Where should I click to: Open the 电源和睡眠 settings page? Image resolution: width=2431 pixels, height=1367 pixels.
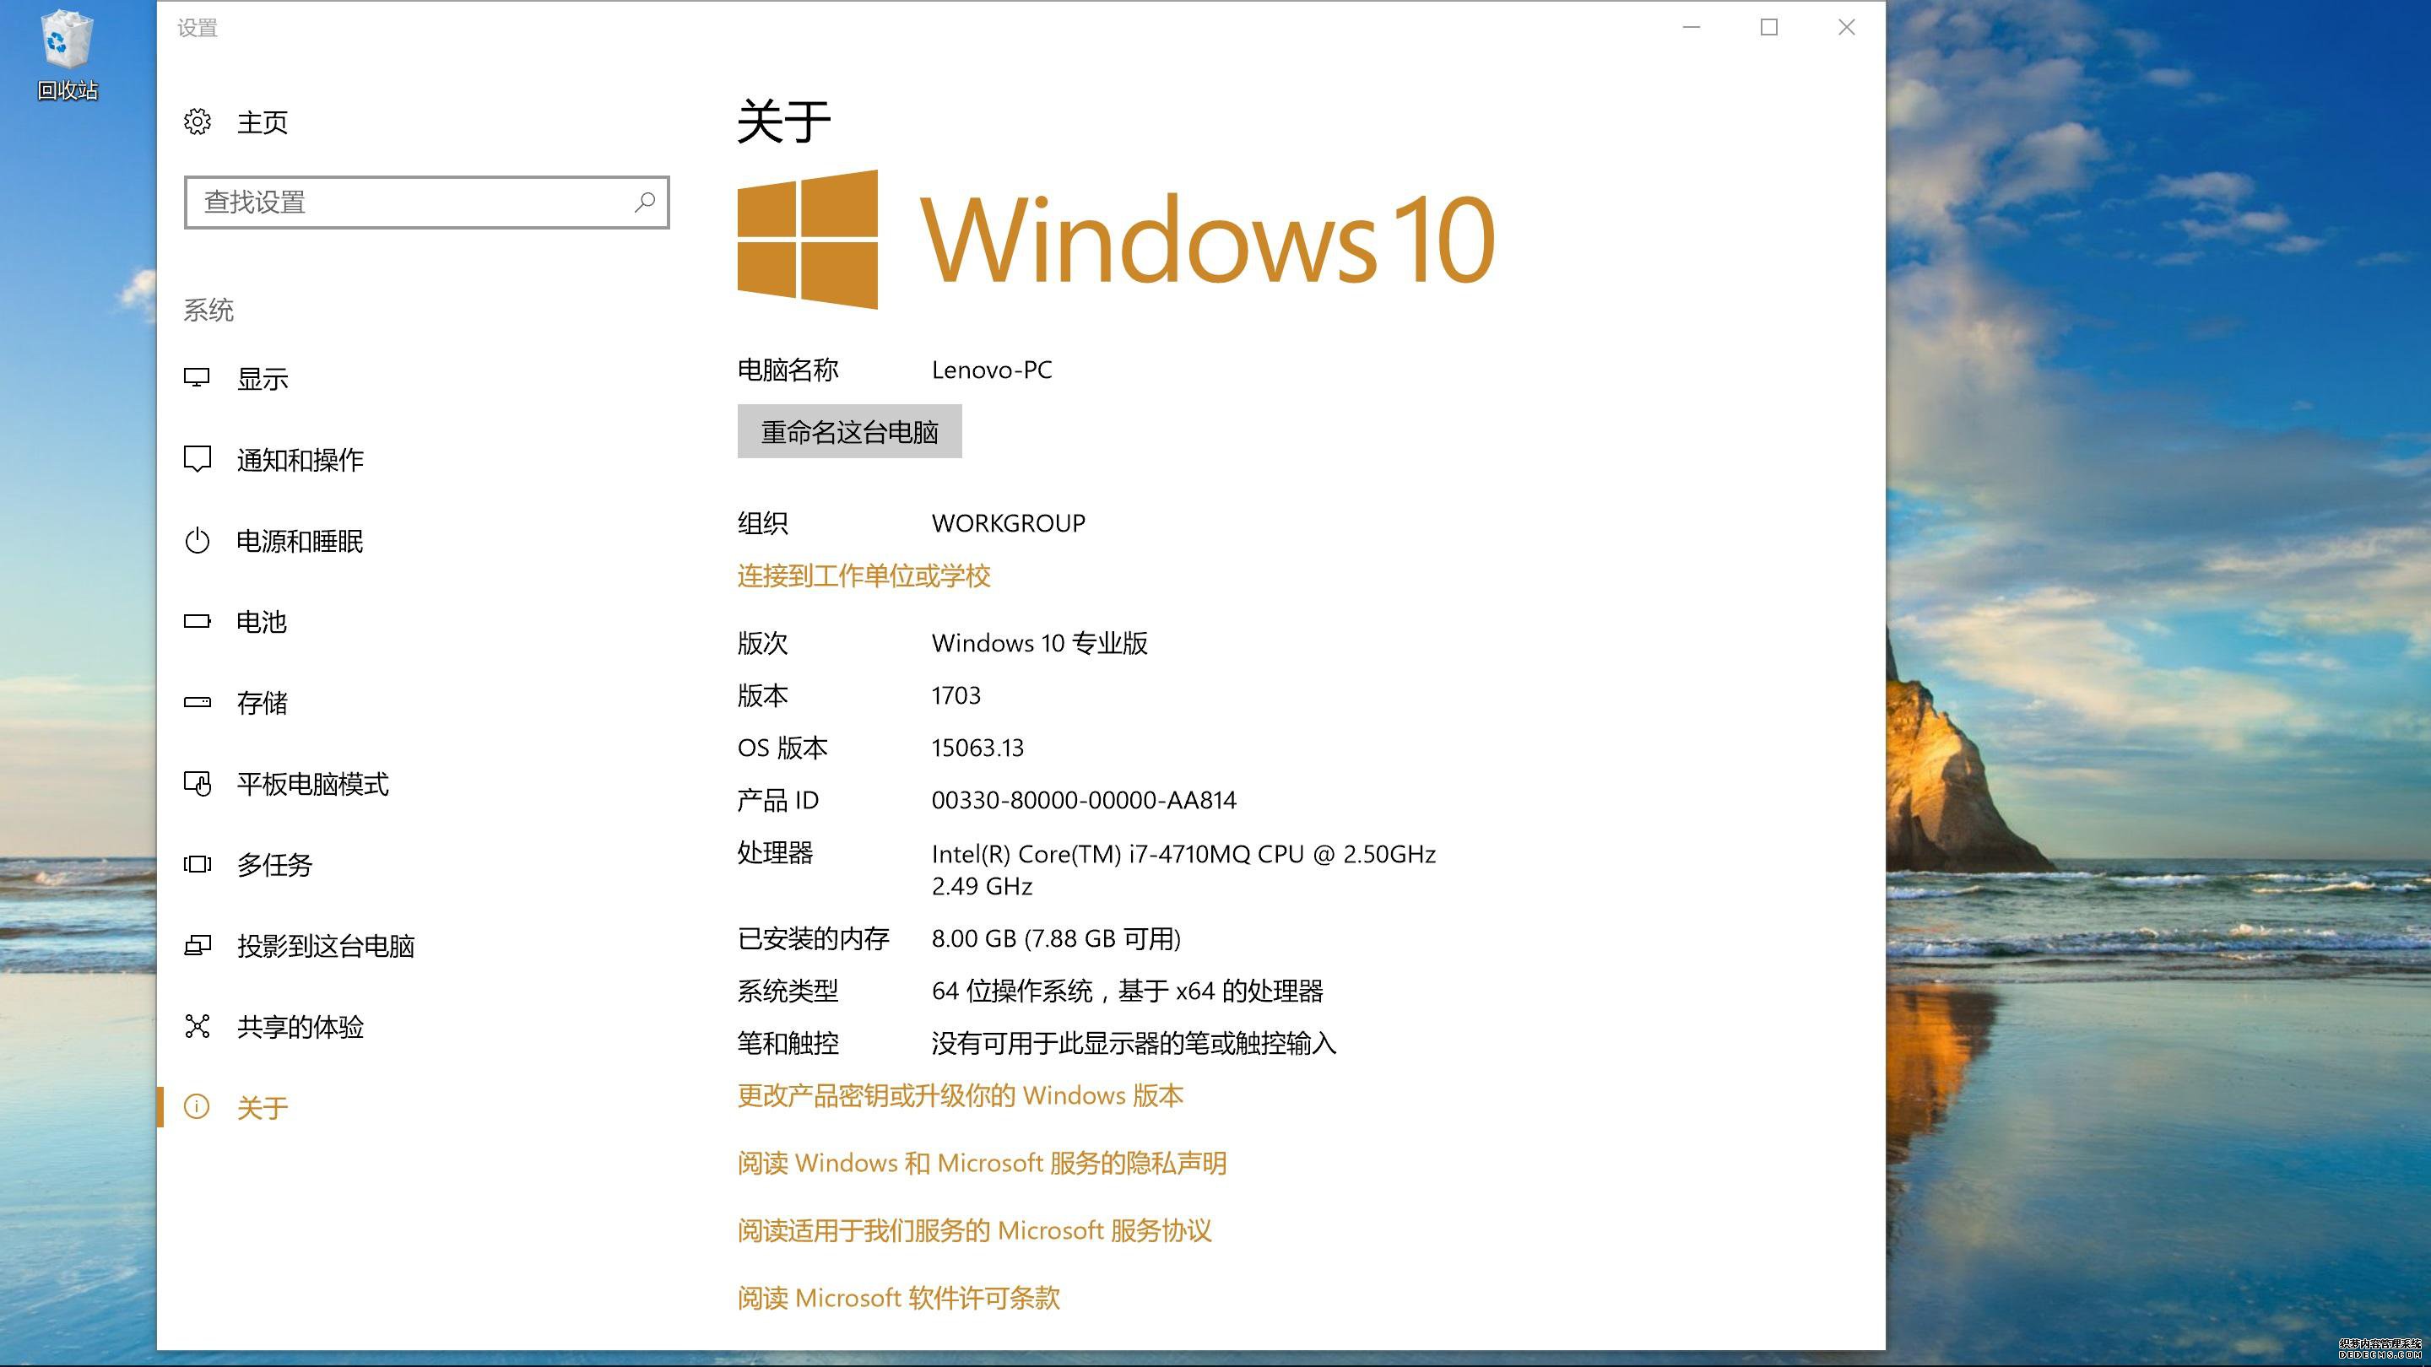(300, 542)
